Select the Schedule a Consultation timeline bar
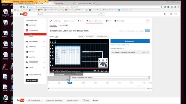 [x=110, y=77]
